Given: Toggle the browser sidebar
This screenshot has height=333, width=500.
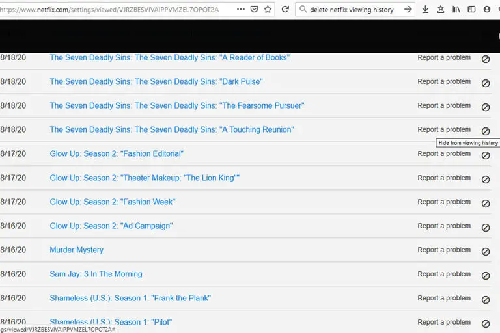Looking at the screenshot, I should 471,10.
